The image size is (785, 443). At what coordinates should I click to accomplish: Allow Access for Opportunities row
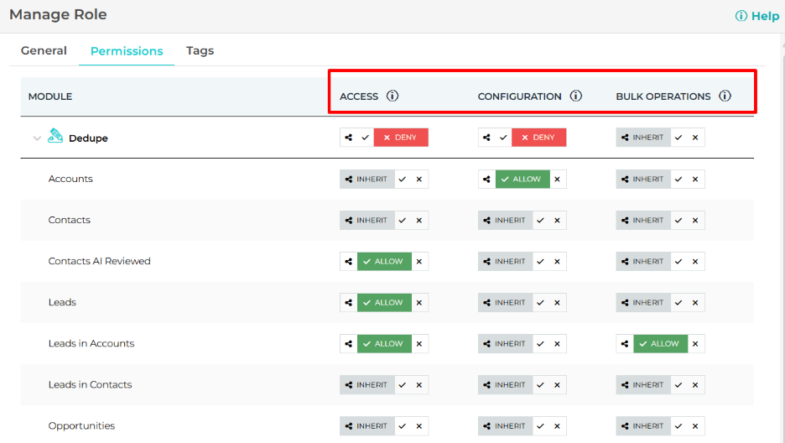pos(403,425)
